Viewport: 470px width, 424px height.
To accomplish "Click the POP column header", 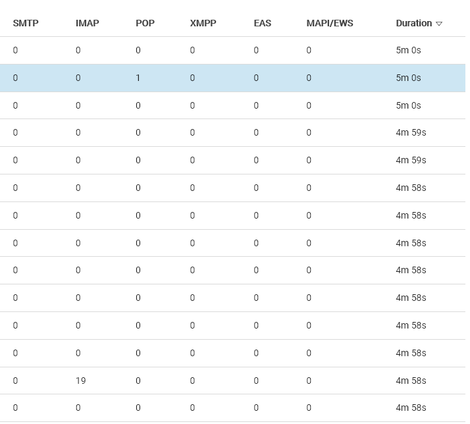I will (145, 23).
